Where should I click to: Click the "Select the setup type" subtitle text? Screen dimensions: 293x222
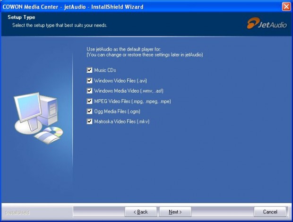(60, 25)
